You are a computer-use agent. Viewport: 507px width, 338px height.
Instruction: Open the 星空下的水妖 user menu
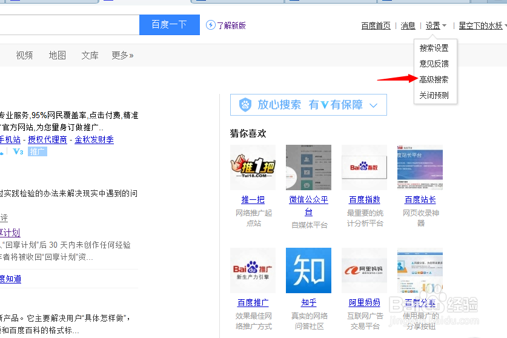[x=482, y=25]
